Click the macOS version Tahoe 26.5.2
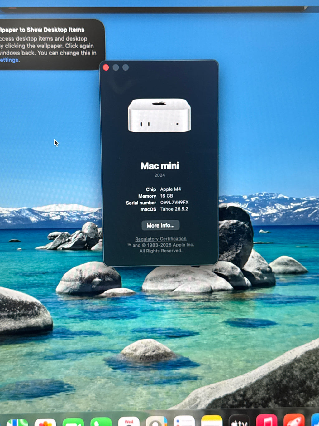 174,209
